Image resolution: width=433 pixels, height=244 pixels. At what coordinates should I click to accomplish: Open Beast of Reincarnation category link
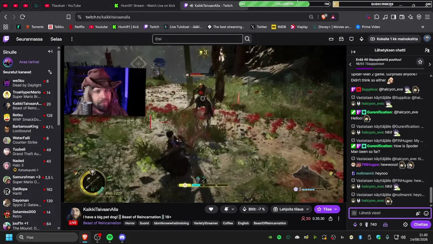[x=102, y=223]
